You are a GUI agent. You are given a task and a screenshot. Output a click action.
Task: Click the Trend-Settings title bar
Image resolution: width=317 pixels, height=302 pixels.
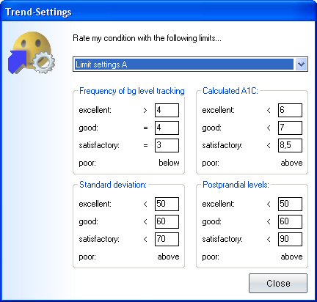(x=158, y=11)
